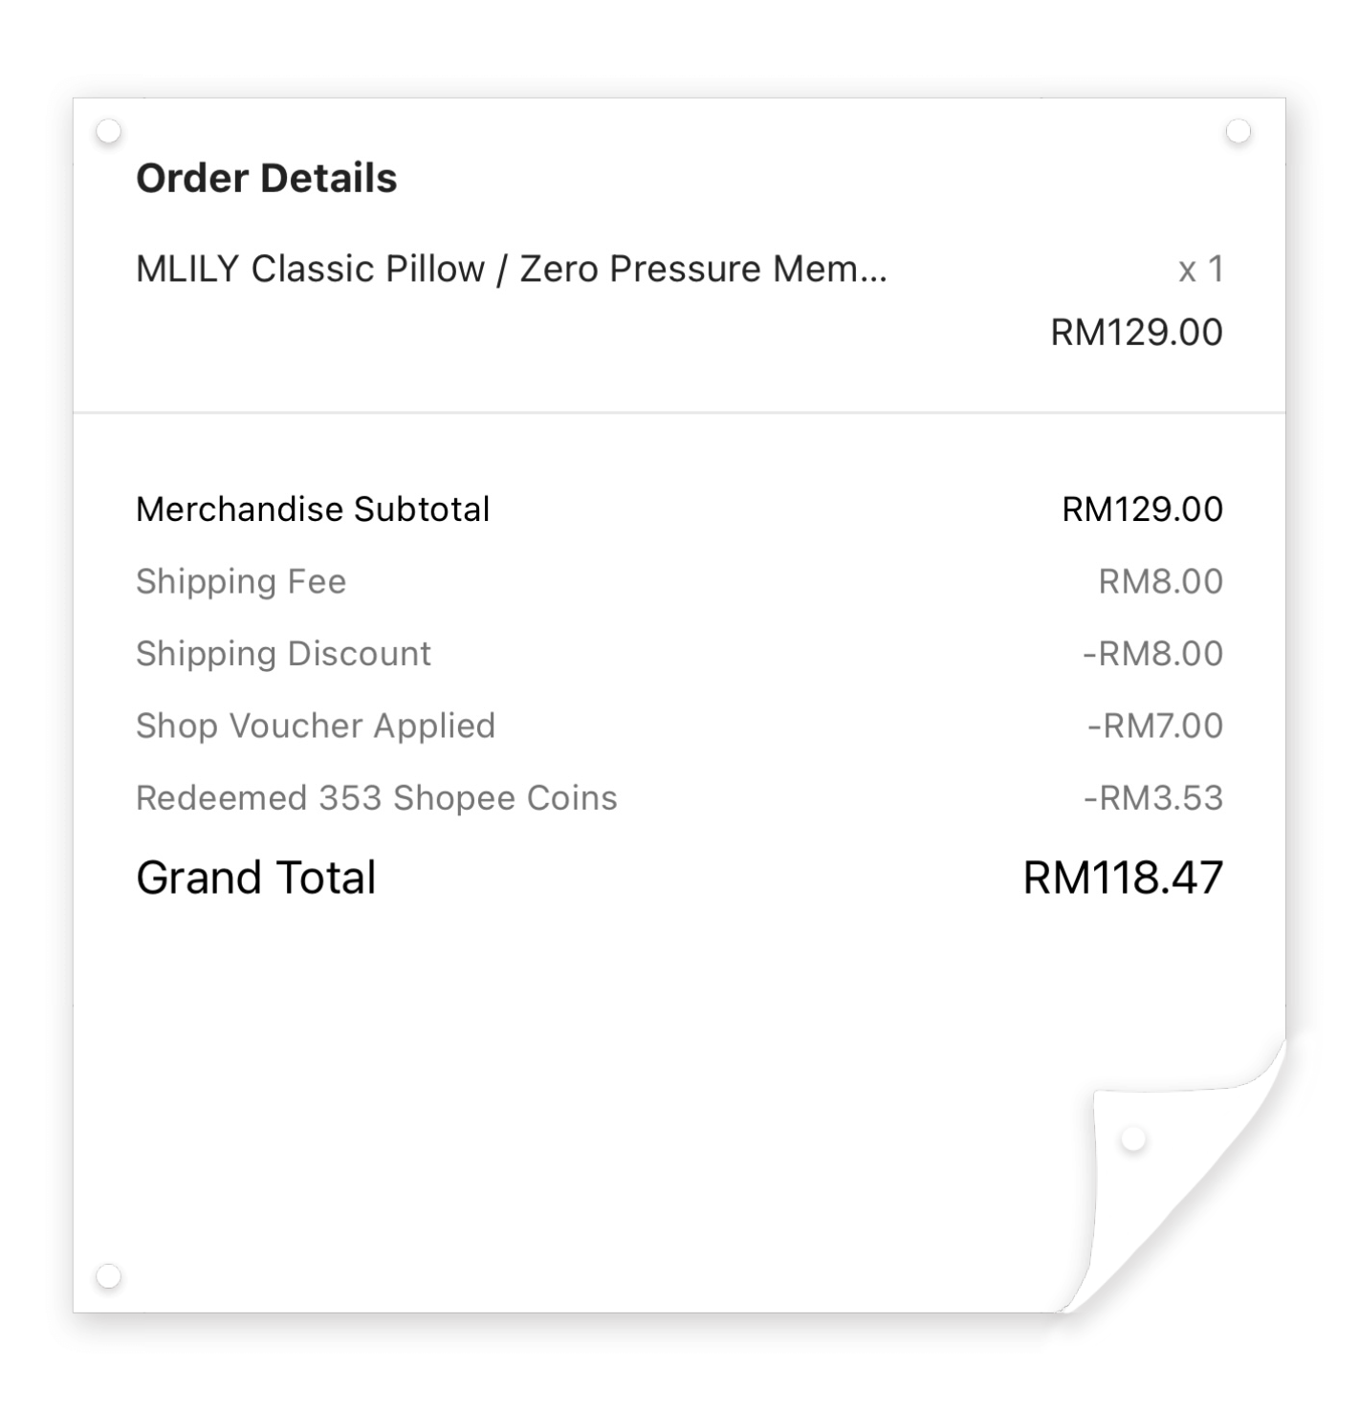Select the Shop Voucher Applied label
This screenshot has width=1359, height=1410.
point(316,727)
